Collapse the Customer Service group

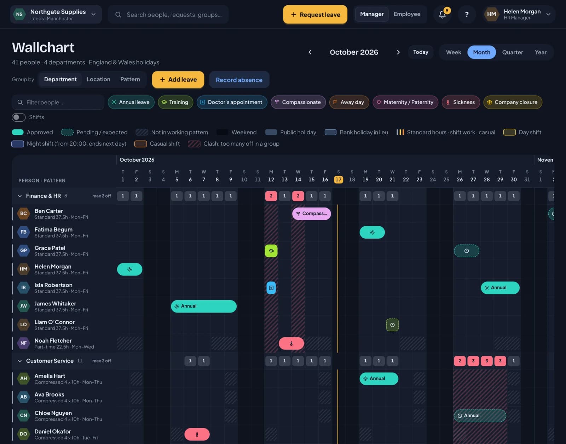(20, 361)
